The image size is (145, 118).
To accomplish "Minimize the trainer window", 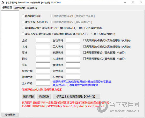I will click(125, 3).
